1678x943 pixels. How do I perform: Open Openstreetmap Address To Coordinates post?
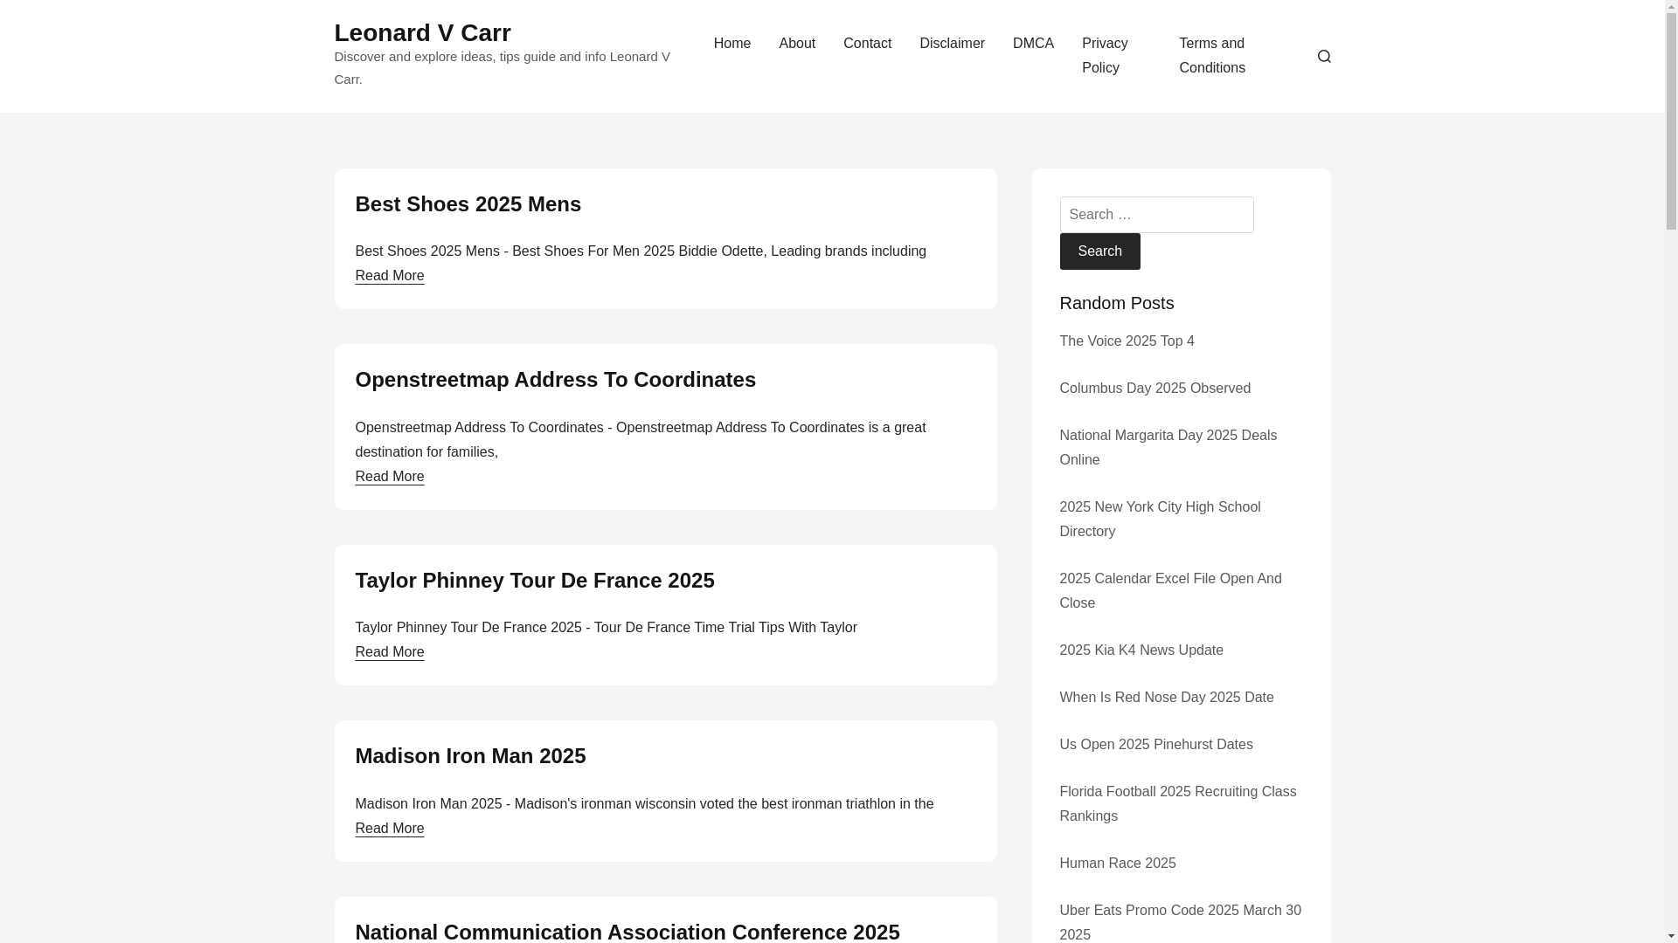tap(555, 379)
